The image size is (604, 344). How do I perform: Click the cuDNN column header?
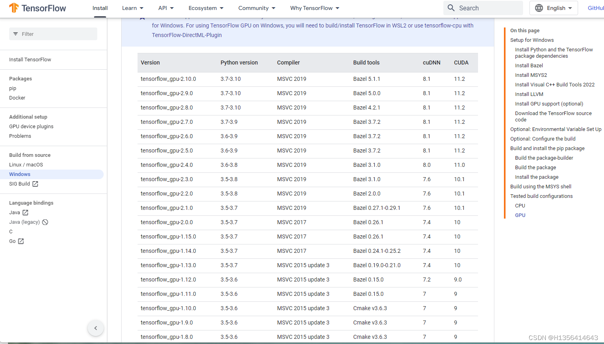pos(431,63)
